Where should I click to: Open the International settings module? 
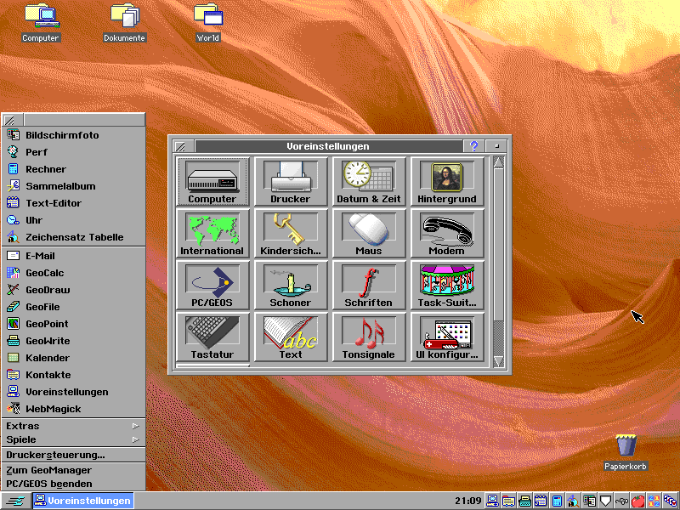click(212, 233)
